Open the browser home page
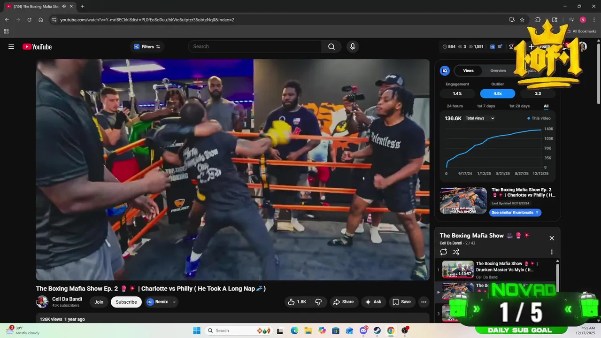Image resolution: width=601 pixels, height=338 pixels. point(41,20)
